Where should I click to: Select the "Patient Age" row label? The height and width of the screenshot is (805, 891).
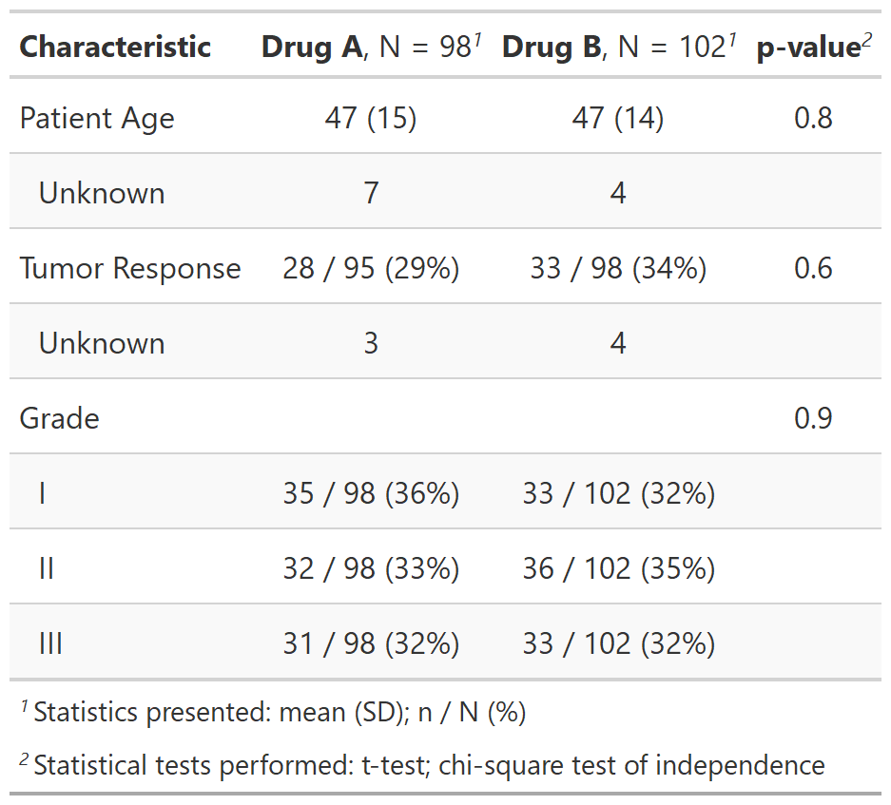coord(97,119)
